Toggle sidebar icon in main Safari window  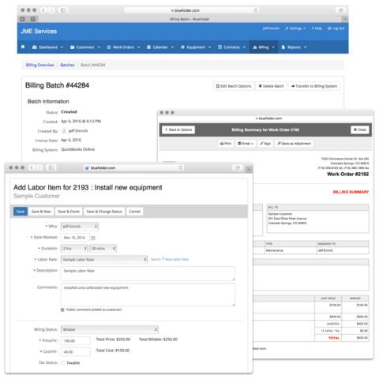tap(63, 10)
